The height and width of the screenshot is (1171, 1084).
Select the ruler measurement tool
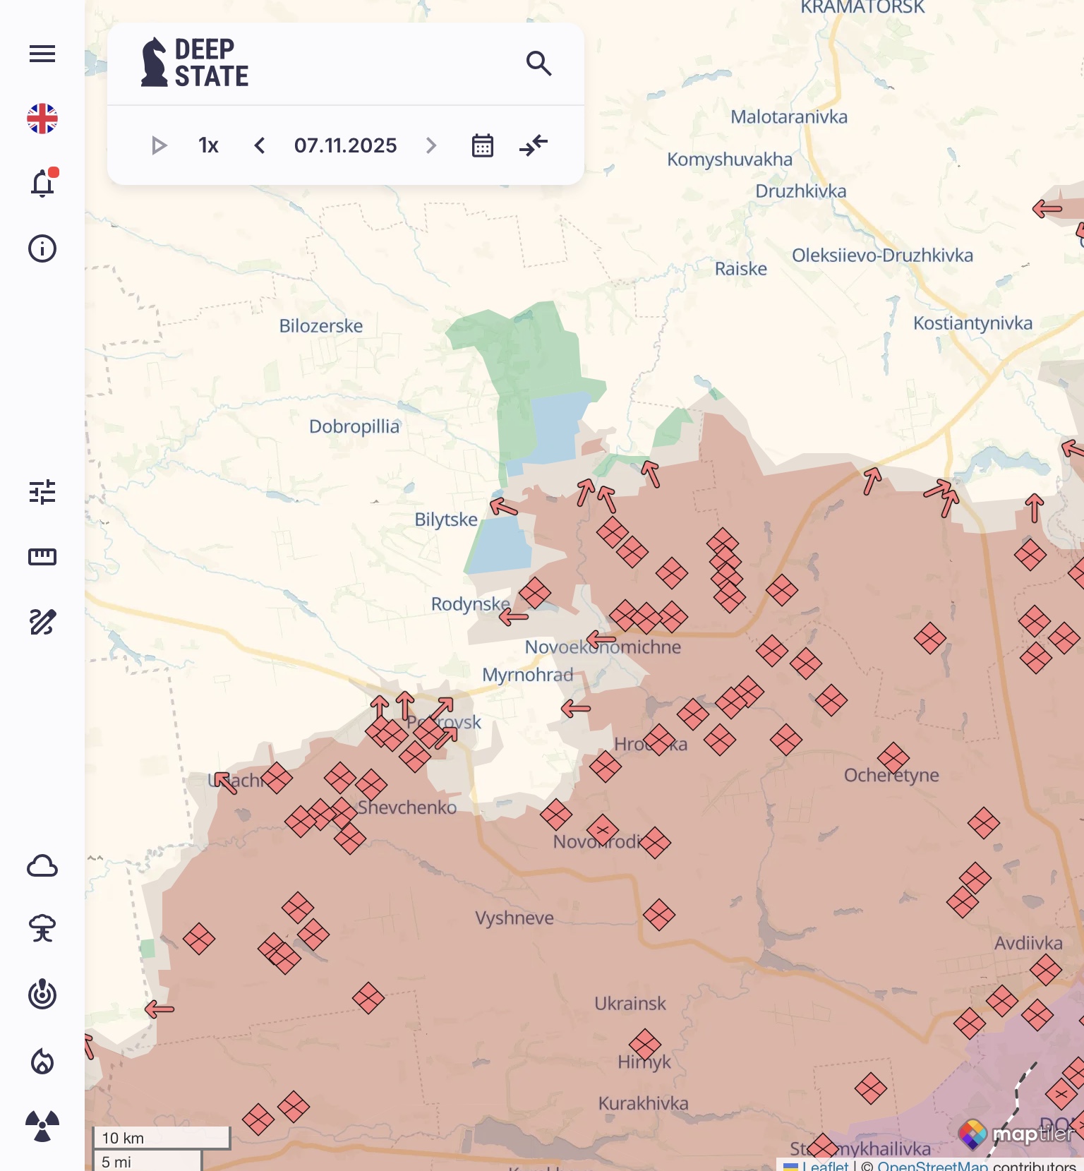click(x=42, y=557)
